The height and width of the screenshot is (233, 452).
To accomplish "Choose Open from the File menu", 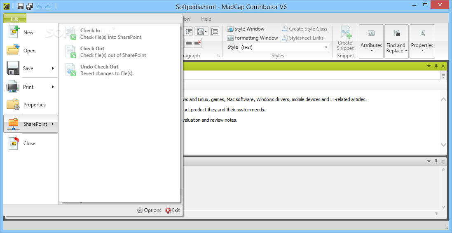I will click(x=31, y=50).
